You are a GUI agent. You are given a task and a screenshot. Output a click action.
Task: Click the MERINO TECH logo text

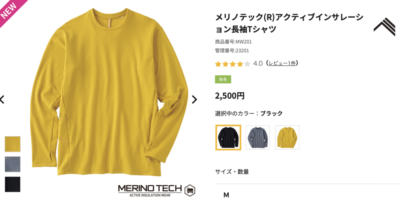click(x=150, y=189)
